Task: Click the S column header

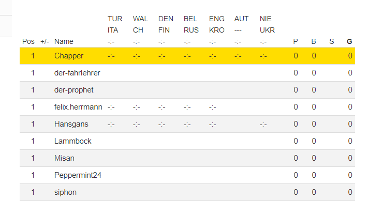Action: tap(331, 41)
